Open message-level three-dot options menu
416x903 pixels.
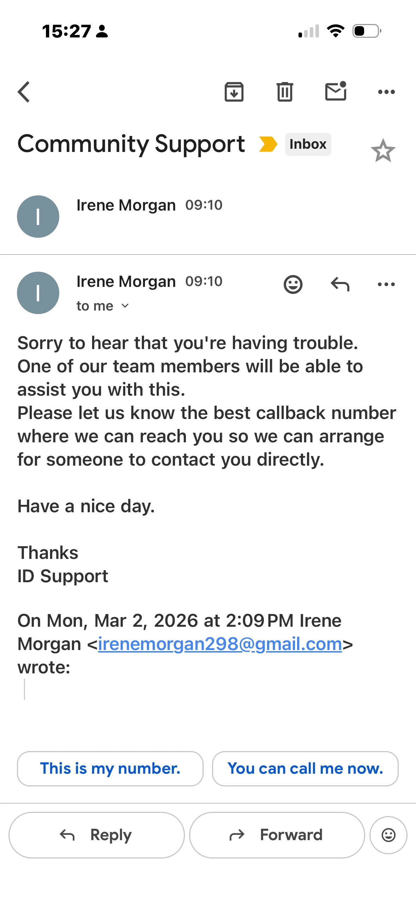pyautogui.click(x=386, y=284)
